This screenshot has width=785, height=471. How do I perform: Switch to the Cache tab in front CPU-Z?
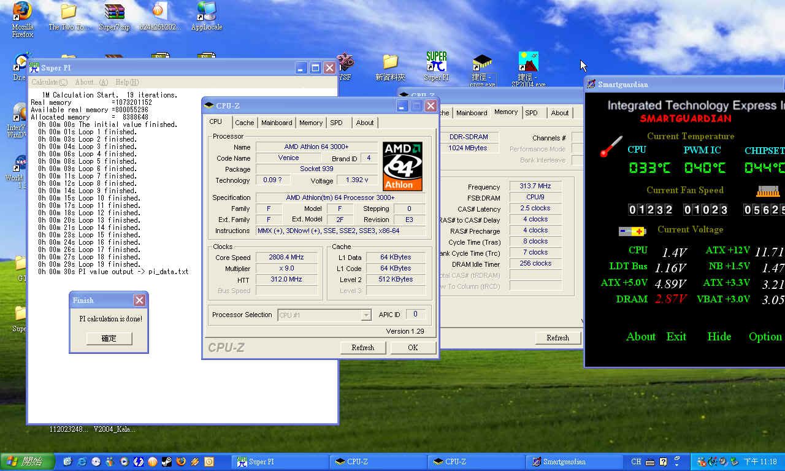point(244,123)
